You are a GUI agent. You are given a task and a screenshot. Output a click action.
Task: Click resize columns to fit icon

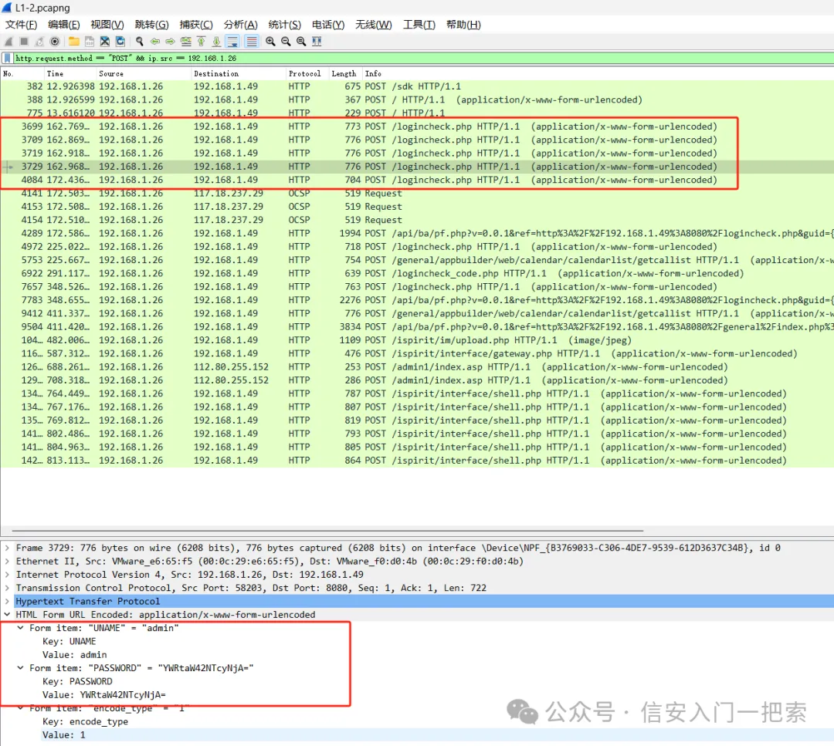[317, 42]
